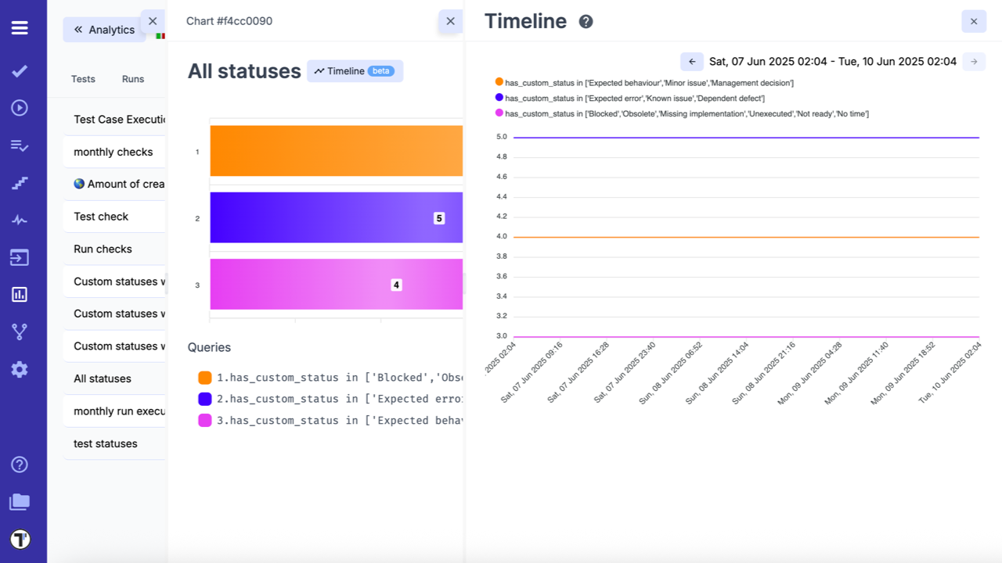Image resolution: width=1002 pixels, height=563 pixels.
Task: Advance date range using right arrow
Action: tap(973, 61)
